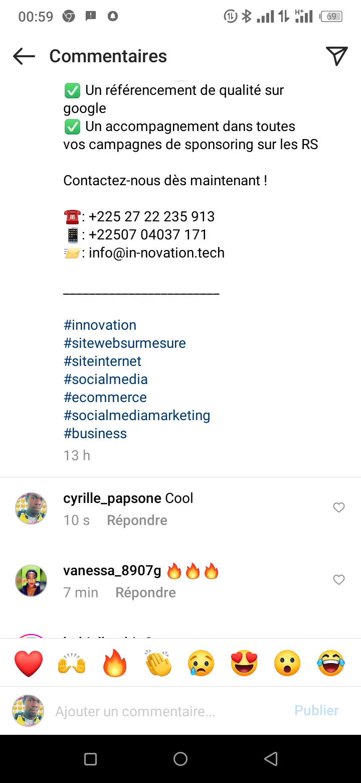Tap the paper plane share icon
The image size is (361, 783).
336,56
